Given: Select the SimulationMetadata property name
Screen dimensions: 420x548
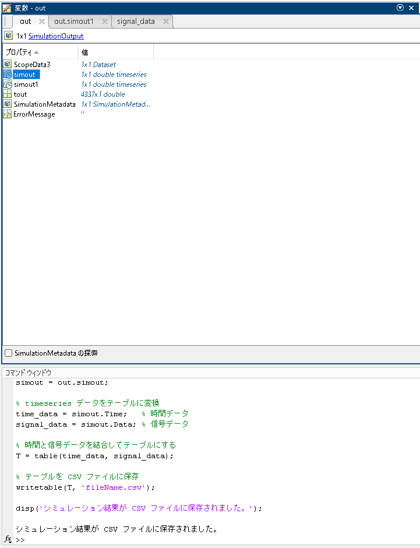Looking at the screenshot, I should coord(45,104).
